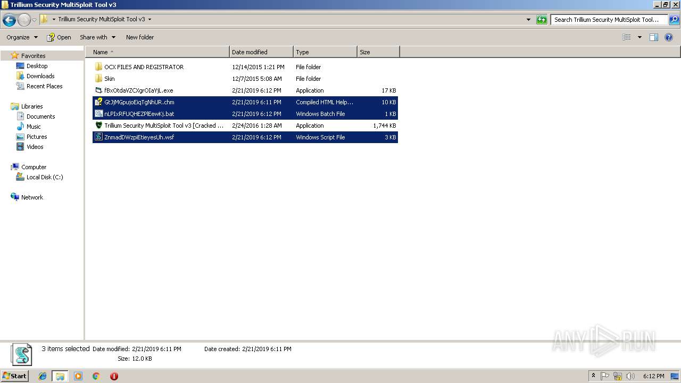Click the search magnifier icon

tap(674, 20)
